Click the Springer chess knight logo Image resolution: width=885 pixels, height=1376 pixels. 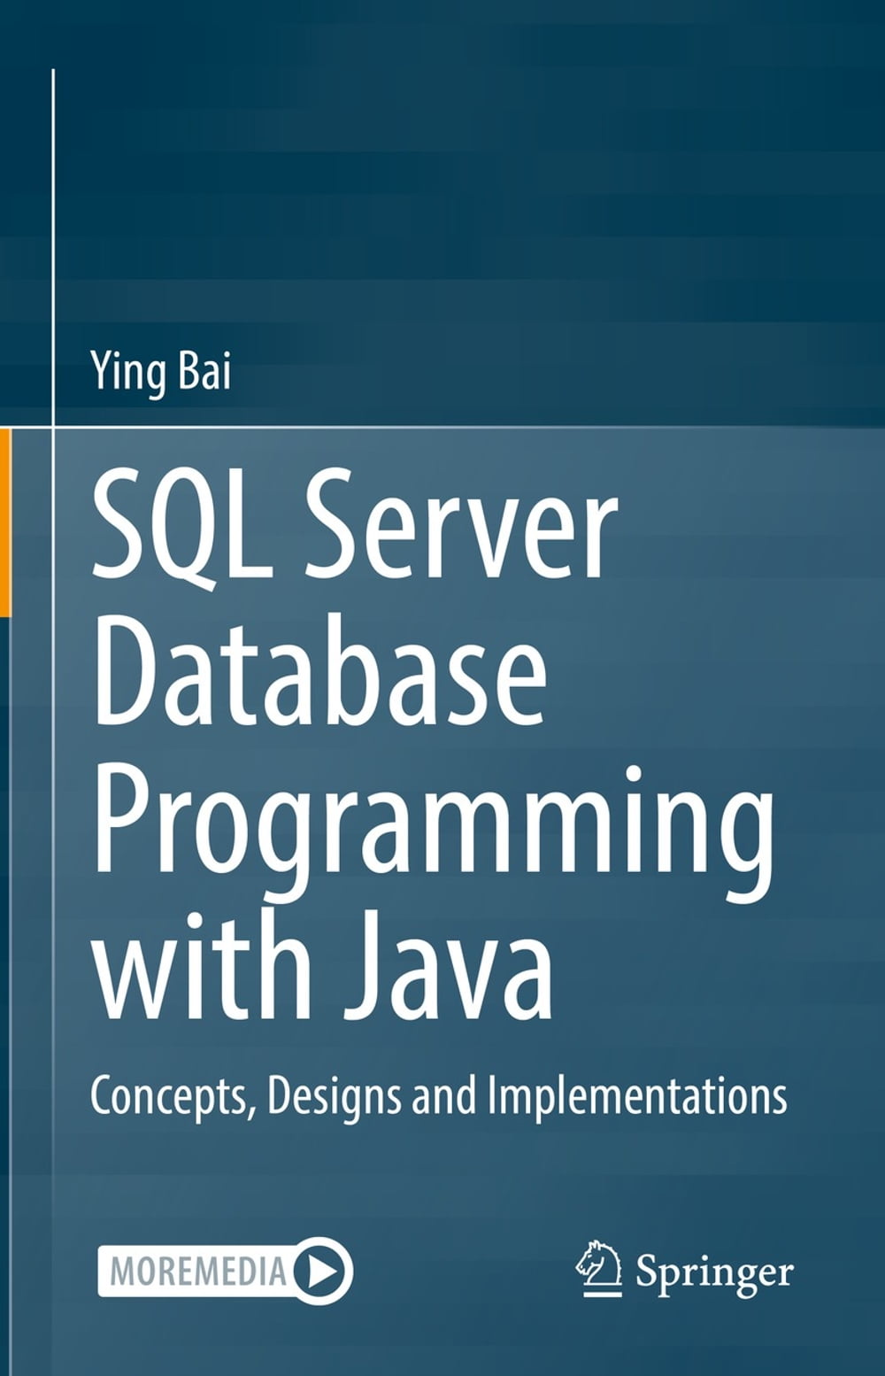(x=599, y=1269)
